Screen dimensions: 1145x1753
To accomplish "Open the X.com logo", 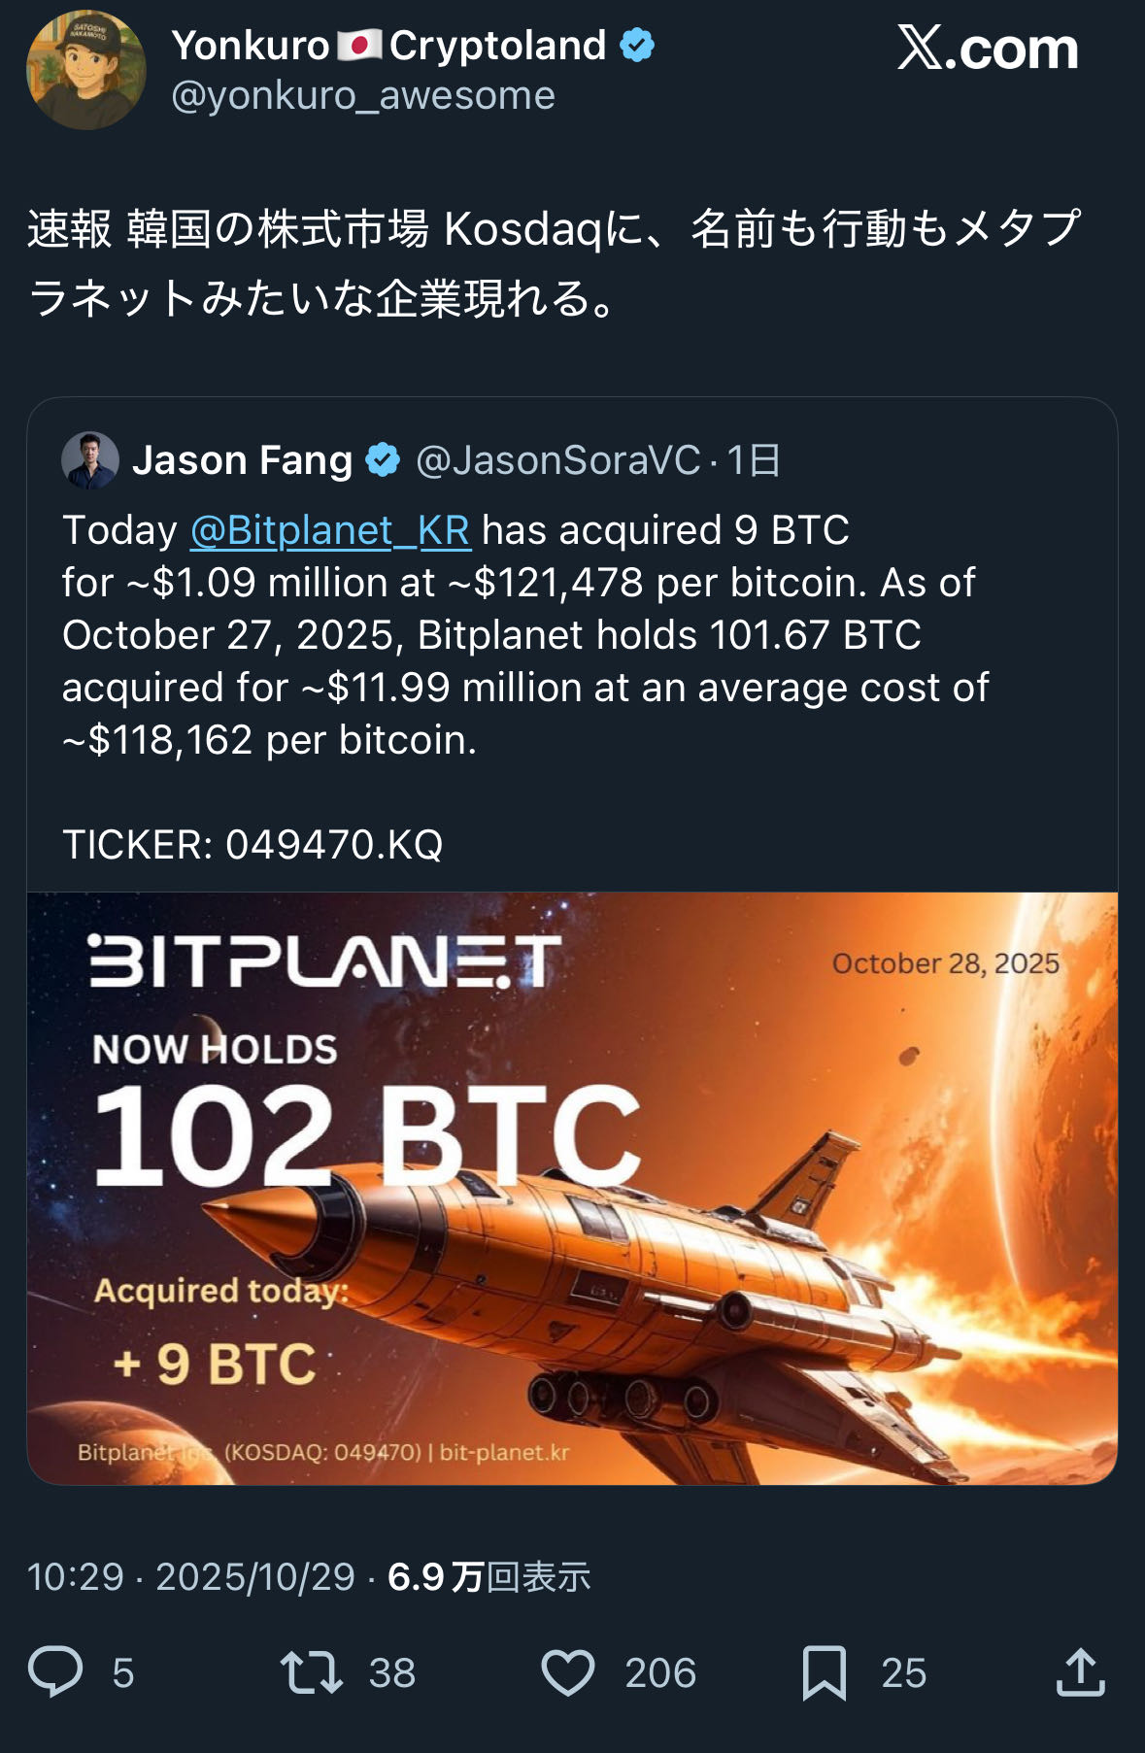I will click(x=988, y=48).
